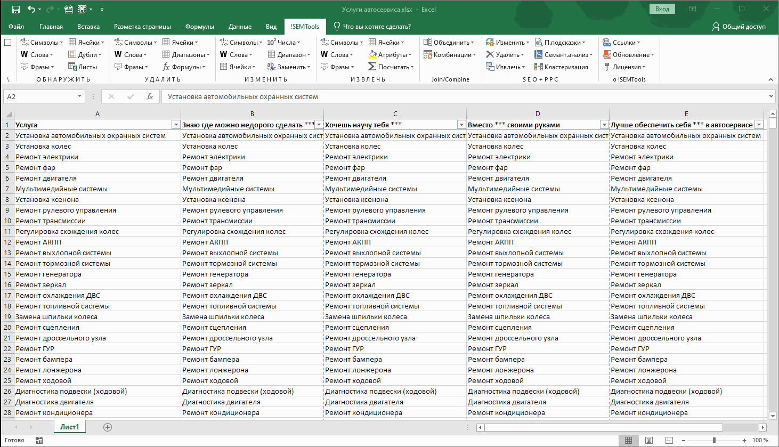Click the Вход sign-in button

tap(662, 9)
